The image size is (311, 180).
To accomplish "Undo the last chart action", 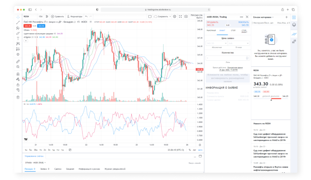I will [x=86, y=17].
